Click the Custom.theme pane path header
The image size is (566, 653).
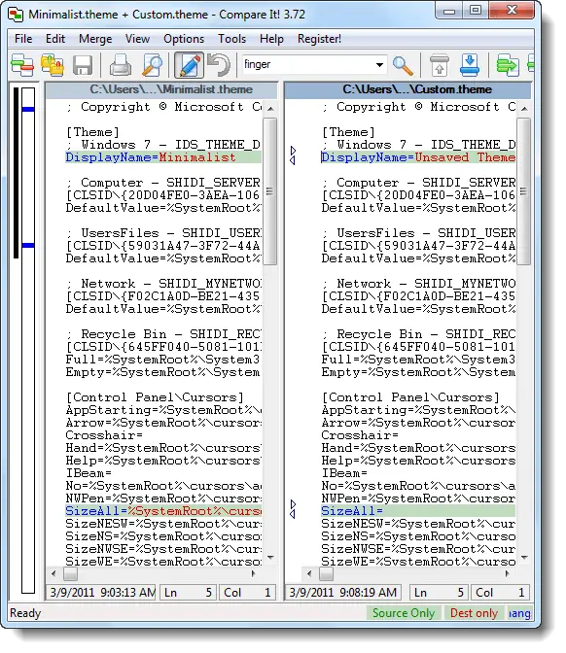point(408,89)
